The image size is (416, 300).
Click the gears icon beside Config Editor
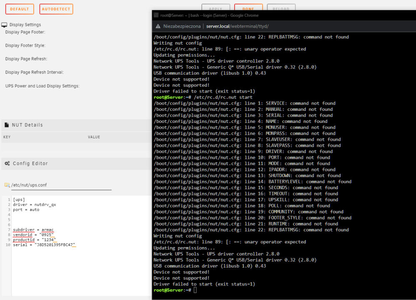pos(7,163)
